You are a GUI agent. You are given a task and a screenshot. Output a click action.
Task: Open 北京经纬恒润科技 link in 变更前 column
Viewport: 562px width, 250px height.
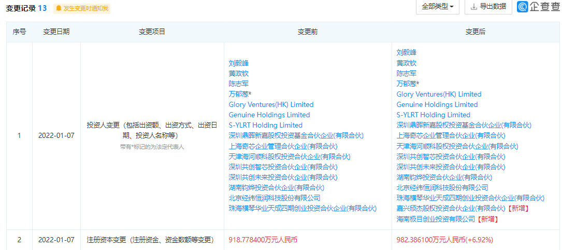(275, 198)
